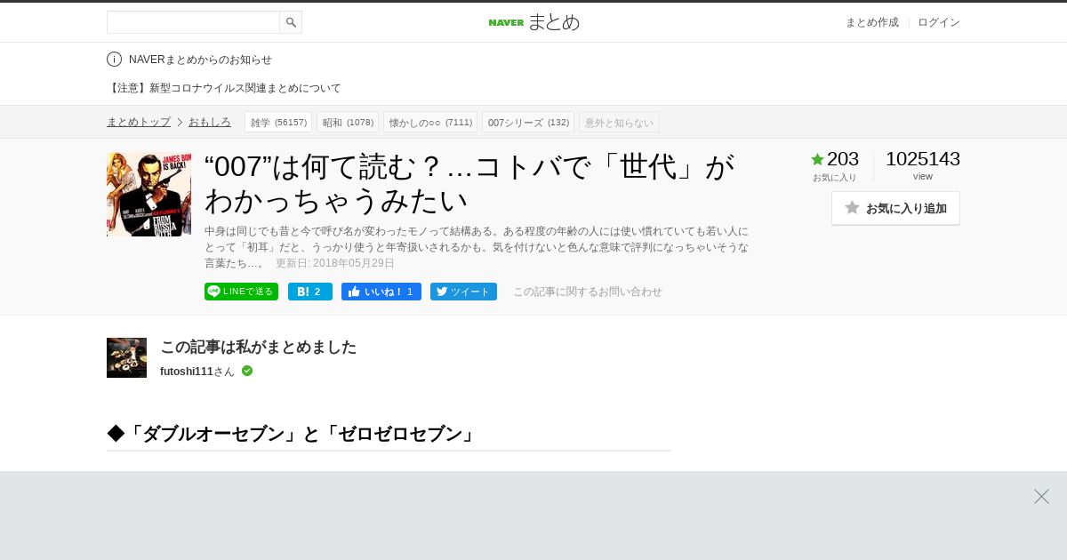Select the 雑学 tag
The height and width of the screenshot is (560, 1067).
click(278, 122)
